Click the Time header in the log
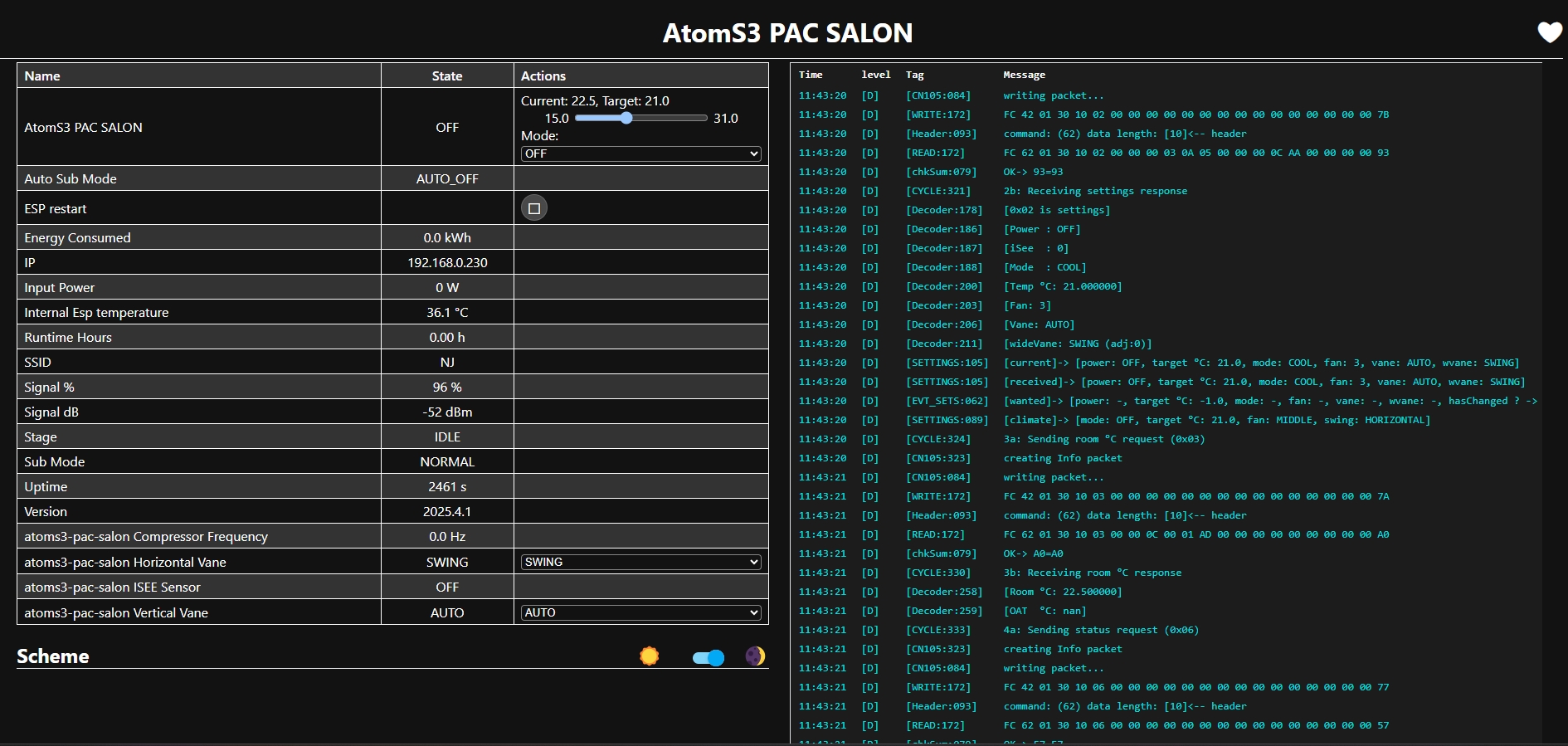Image resolution: width=1568 pixels, height=746 pixels. click(811, 75)
